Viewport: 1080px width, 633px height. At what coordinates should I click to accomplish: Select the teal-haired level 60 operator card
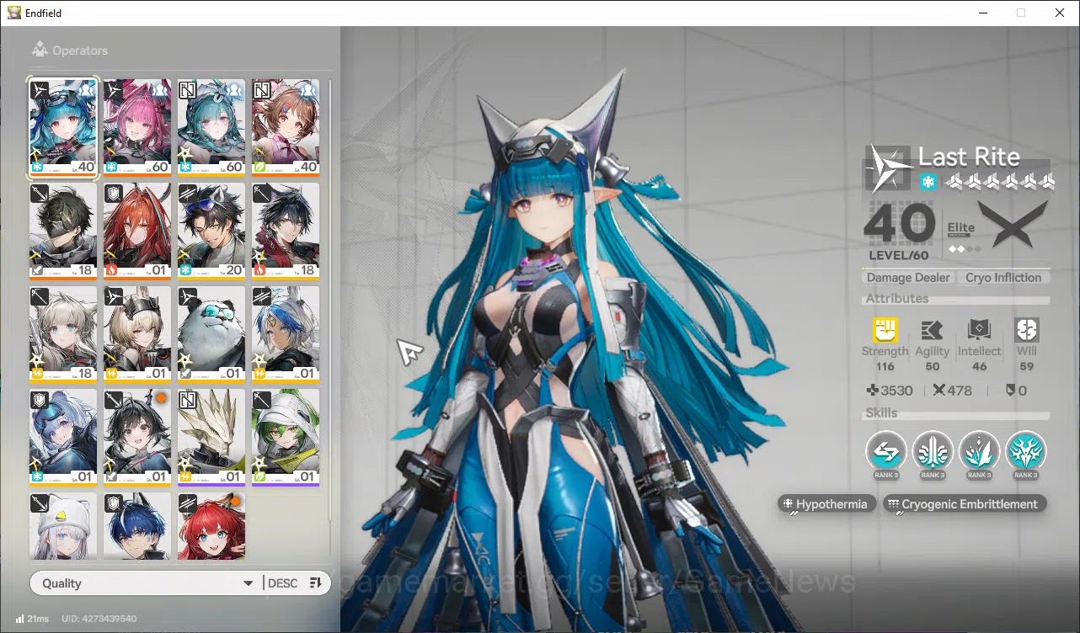211,127
